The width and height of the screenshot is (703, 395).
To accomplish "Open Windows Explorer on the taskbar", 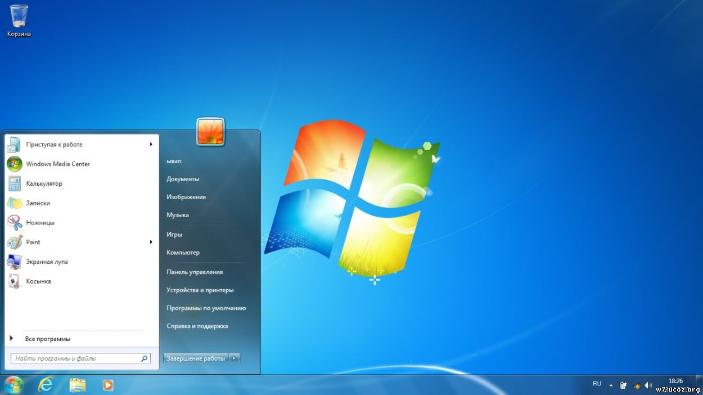I will pos(77,385).
